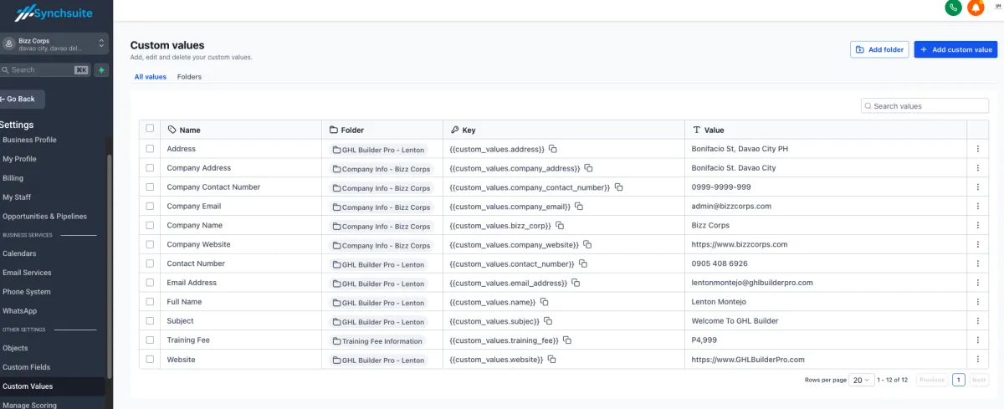Viewport: 1004px width, 409px height.
Task: Open the Calendars settings
Action: coord(19,253)
